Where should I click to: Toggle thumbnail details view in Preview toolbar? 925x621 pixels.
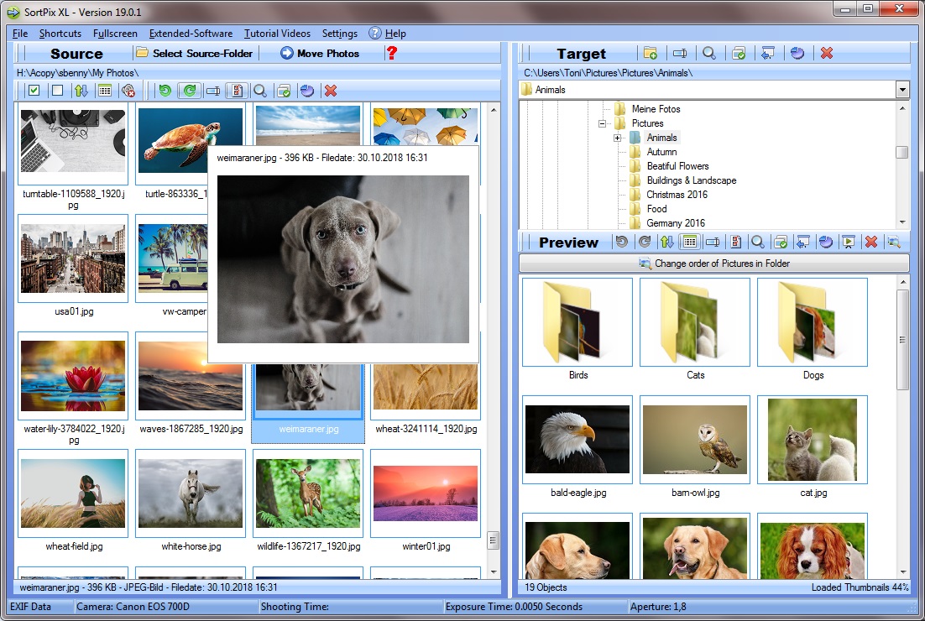pos(690,242)
